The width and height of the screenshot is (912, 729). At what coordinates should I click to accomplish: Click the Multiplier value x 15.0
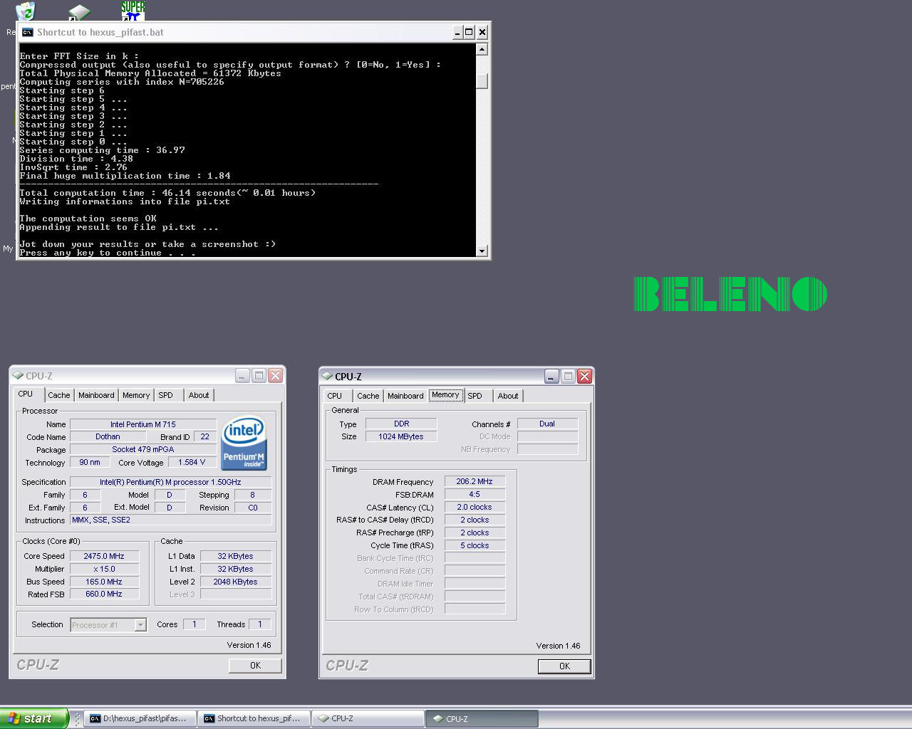pyautogui.click(x=104, y=569)
